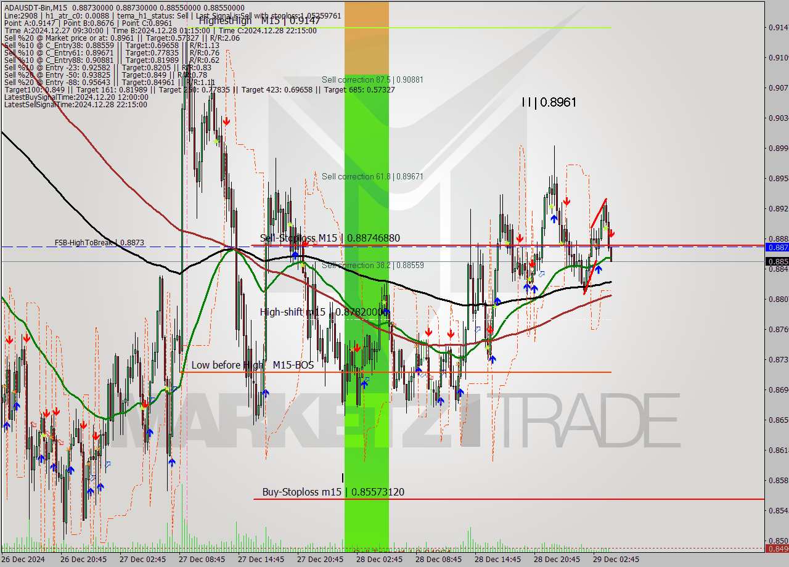Click the 0.910 price axis label
The height and width of the screenshot is (567, 789).
click(778, 57)
